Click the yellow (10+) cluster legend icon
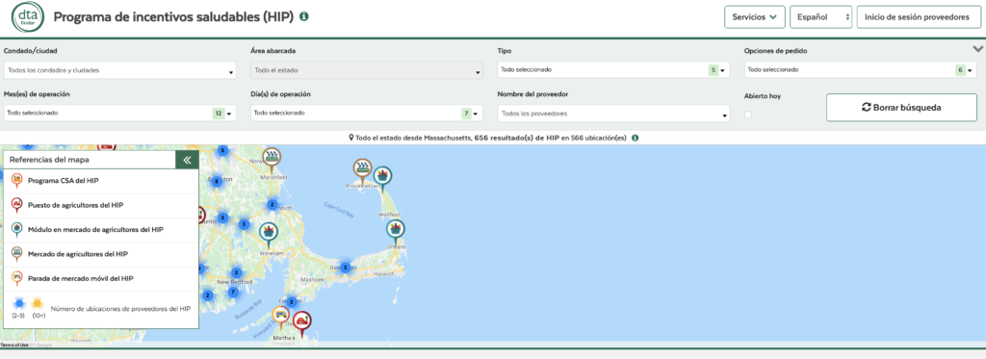 38,304
